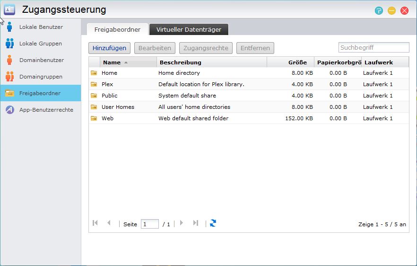The width and height of the screenshot is (417, 266).
Task: Click the Laufwerk column header
Action: pyautogui.click(x=385, y=62)
